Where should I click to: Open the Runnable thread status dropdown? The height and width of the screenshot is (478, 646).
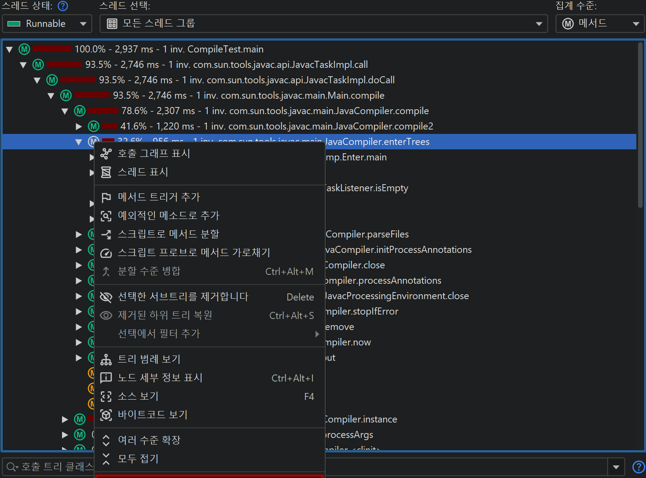pos(47,24)
